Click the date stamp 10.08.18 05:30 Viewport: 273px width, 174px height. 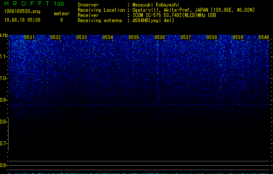22,20
